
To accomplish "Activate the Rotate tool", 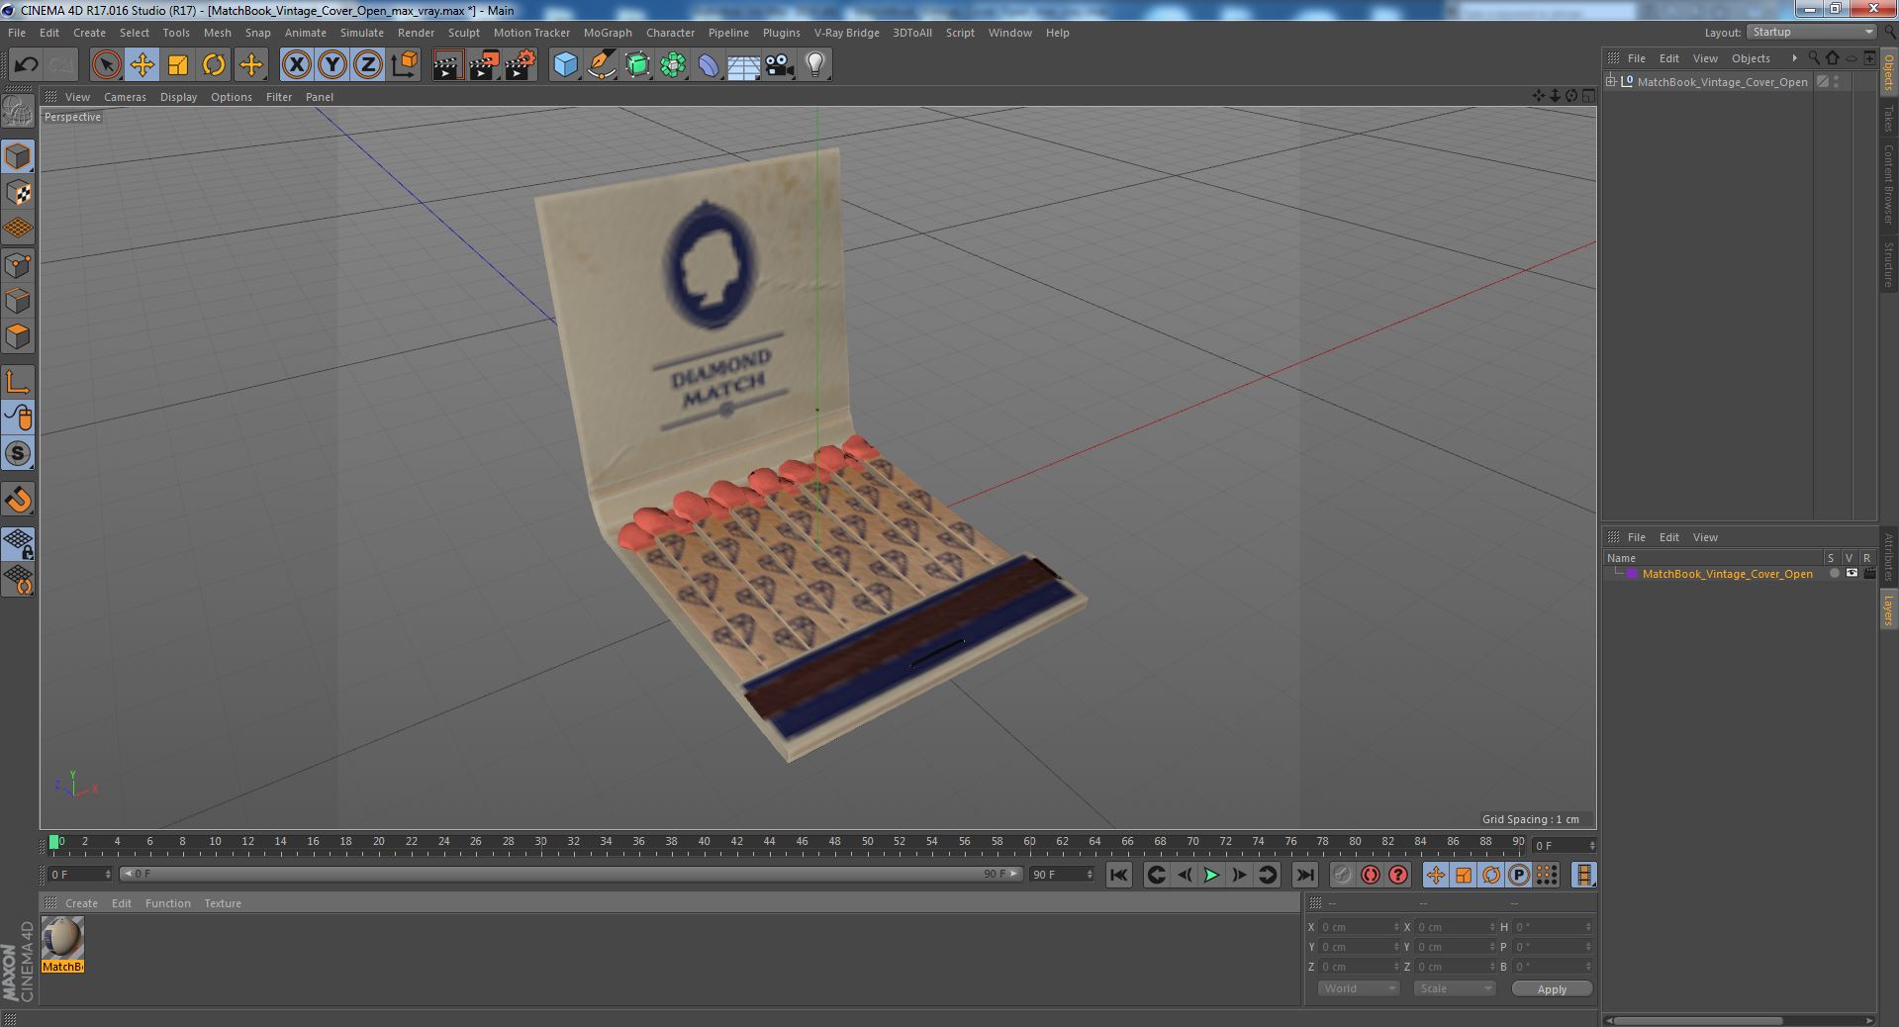I will [214, 65].
